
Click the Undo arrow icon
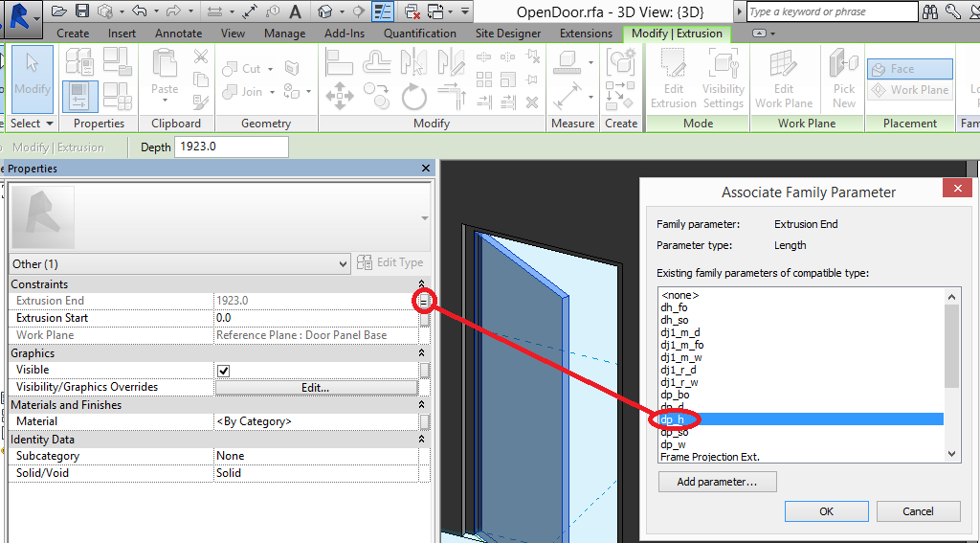pyautogui.click(x=140, y=11)
